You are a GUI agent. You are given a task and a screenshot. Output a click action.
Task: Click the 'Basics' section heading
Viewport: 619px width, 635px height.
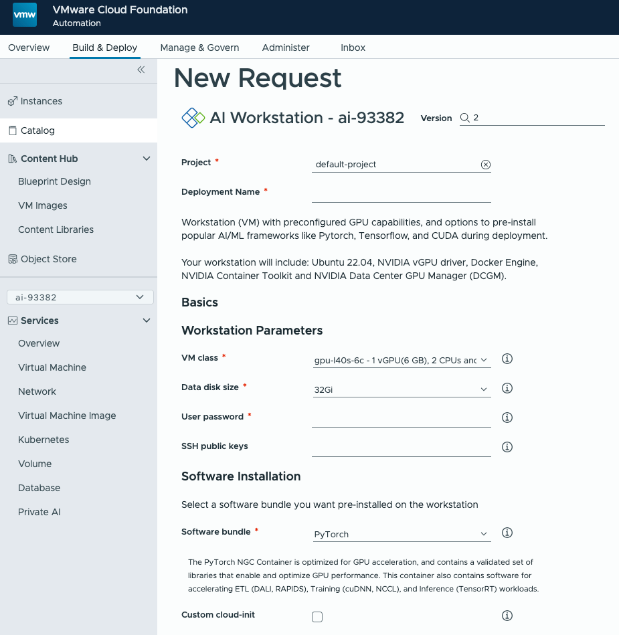pos(199,302)
